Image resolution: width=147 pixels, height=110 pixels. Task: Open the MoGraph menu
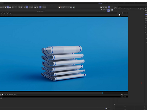[4, 5]
